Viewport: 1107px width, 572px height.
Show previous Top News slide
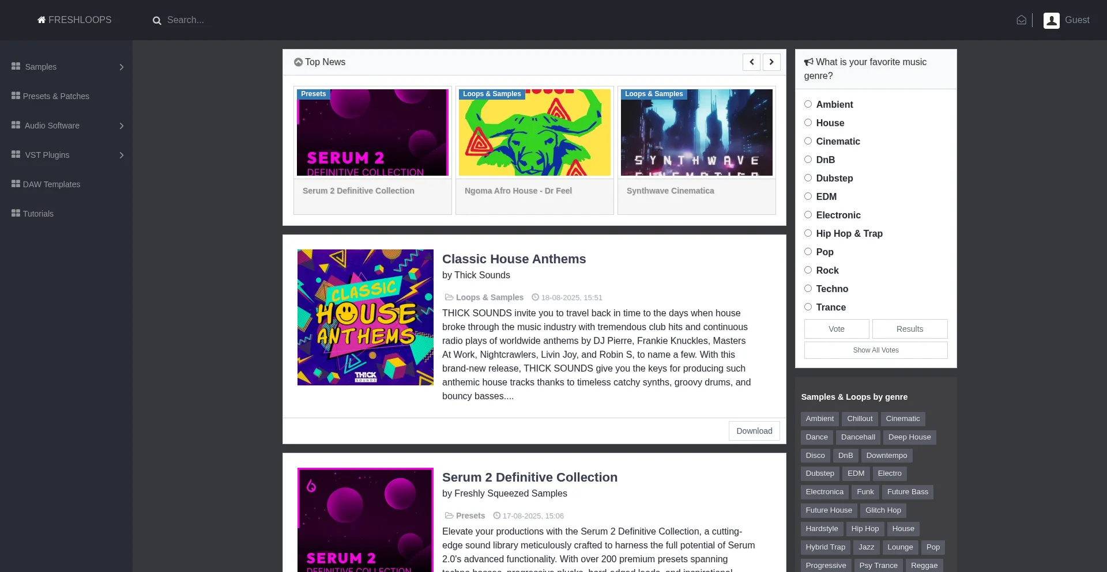click(x=751, y=62)
